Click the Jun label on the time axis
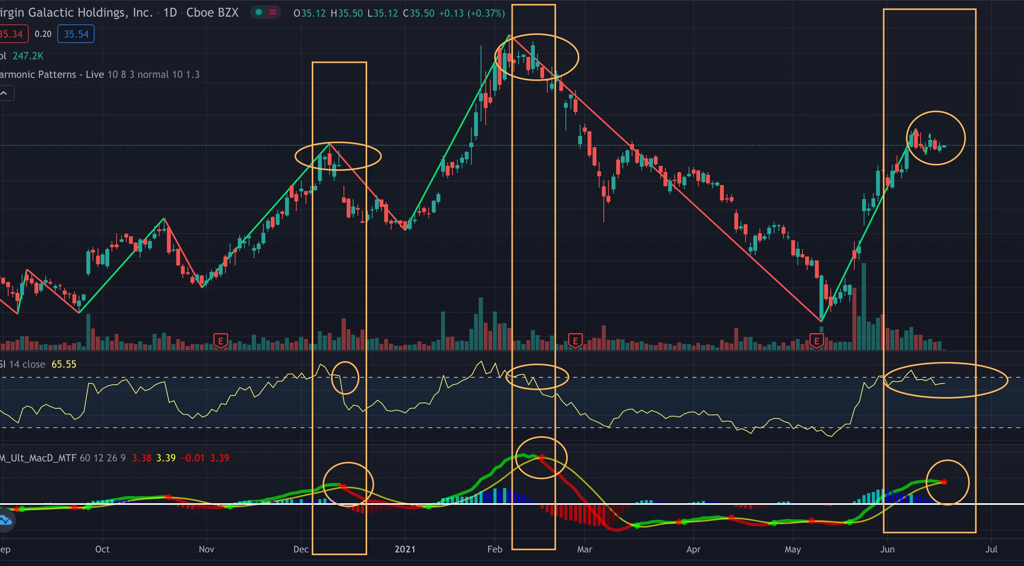This screenshot has width=1024, height=566. (x=887, y=549)
